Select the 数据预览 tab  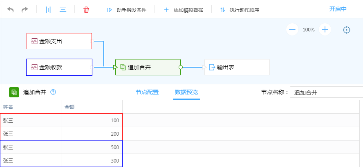tap(186, 92)
